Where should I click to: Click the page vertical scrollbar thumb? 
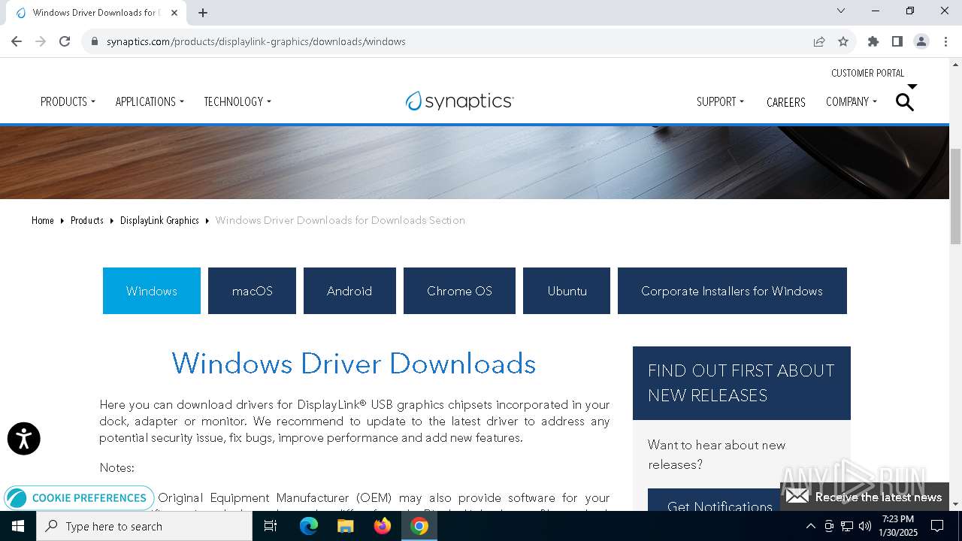click(x=955, y=196)
